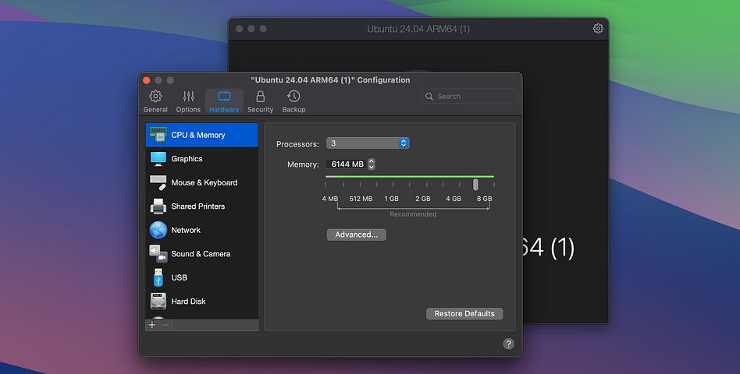Image resolution: width=740 pixels, height=374 pixels.
Task: Click the 8 GB label on memory slider
Action: [484, 199]
